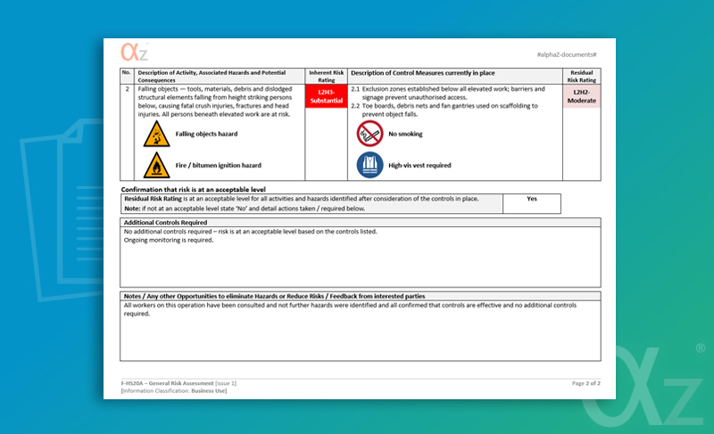Click the orange alphaZ logo in header
The height and width of the screenshot is (434, 714).
(x=135, y=53)
